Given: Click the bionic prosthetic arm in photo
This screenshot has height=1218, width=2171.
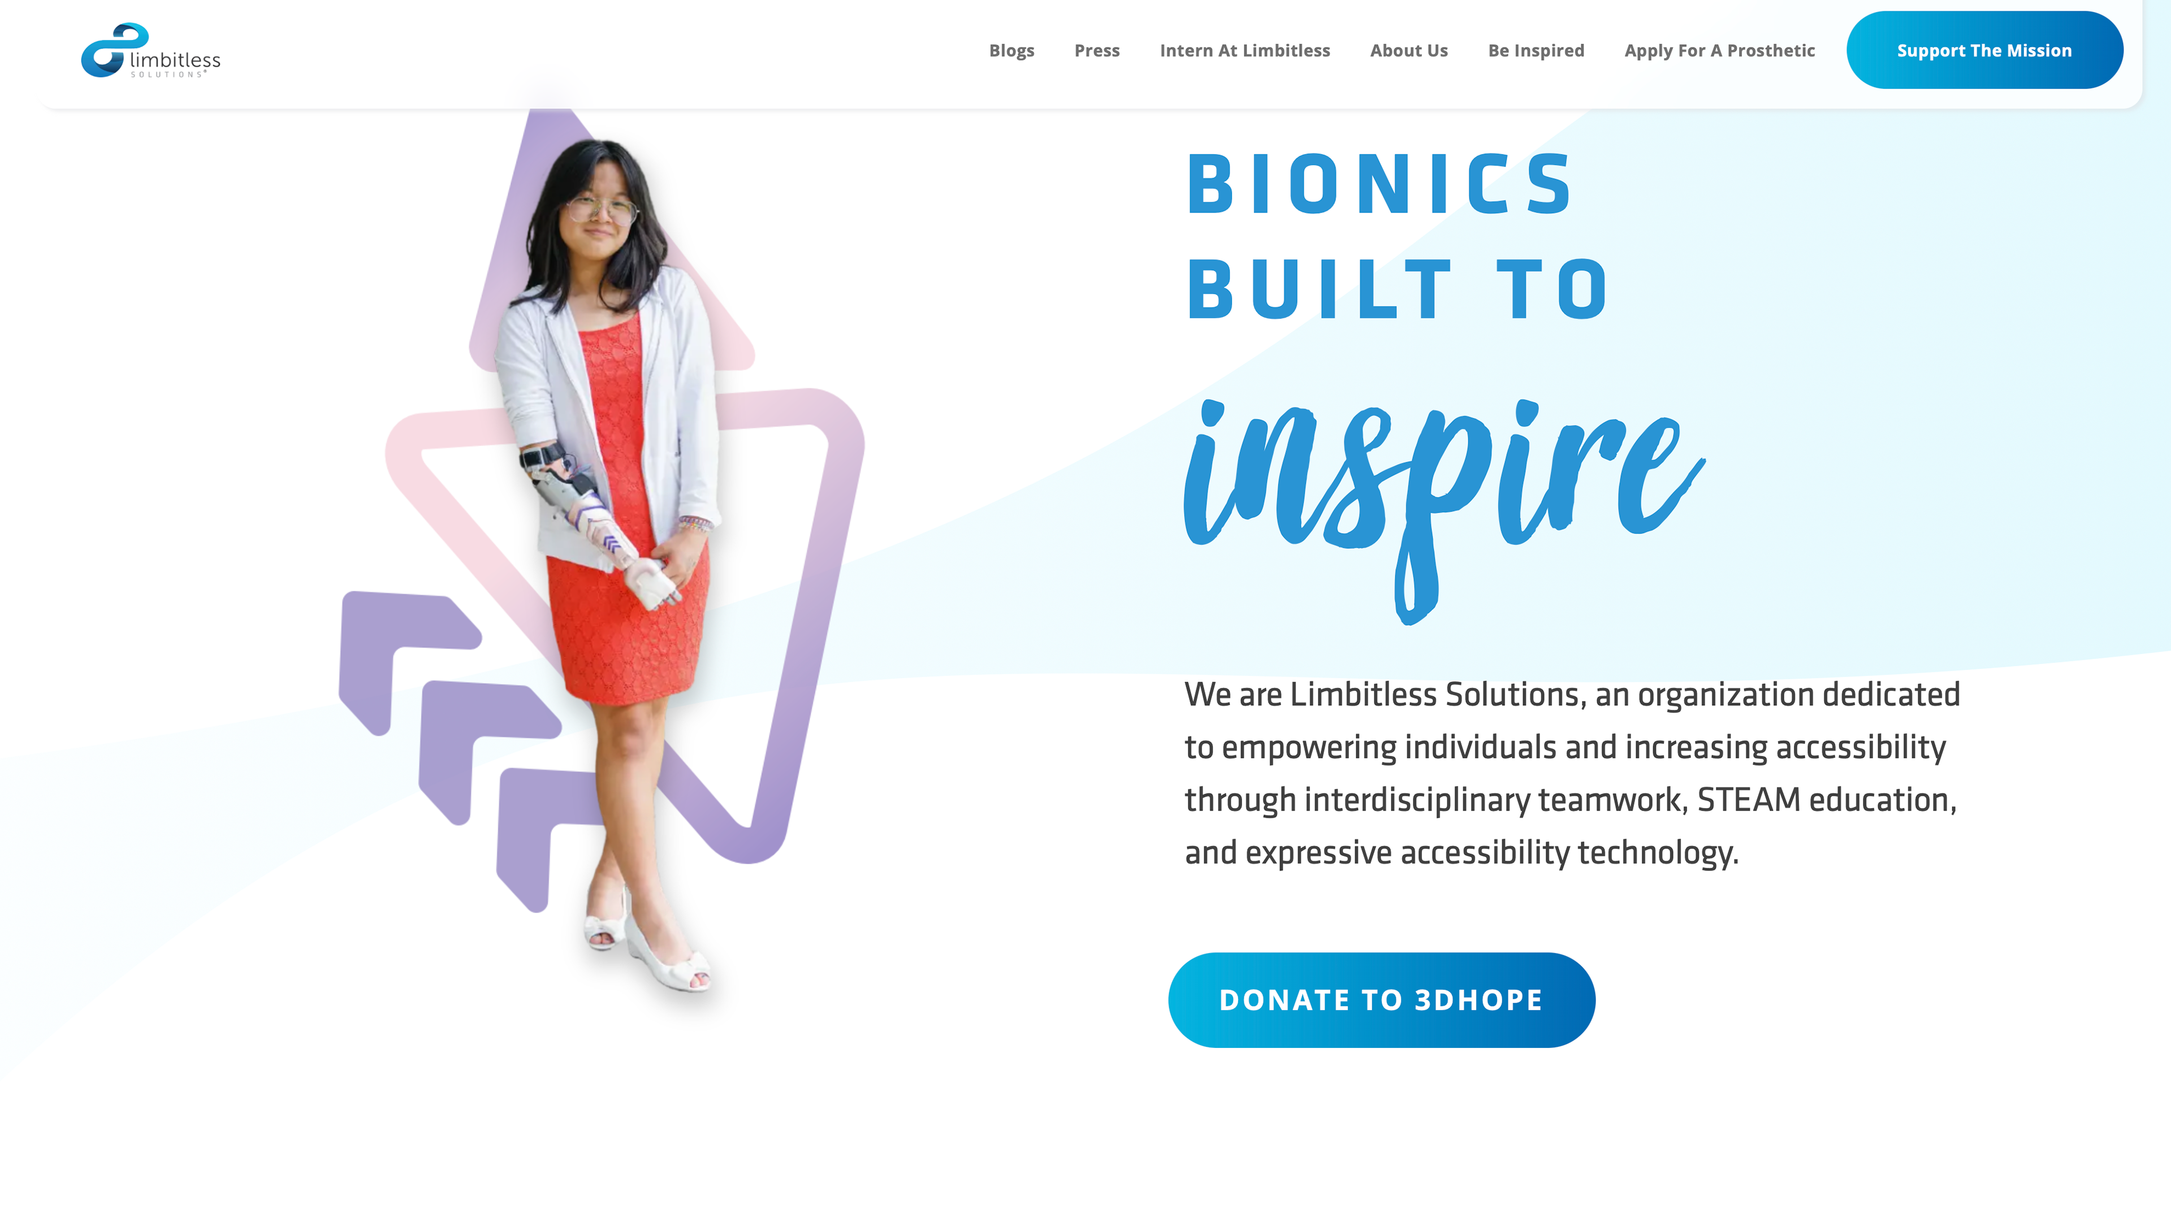Looking at the screenshot, I should click(x=594, y=526).
